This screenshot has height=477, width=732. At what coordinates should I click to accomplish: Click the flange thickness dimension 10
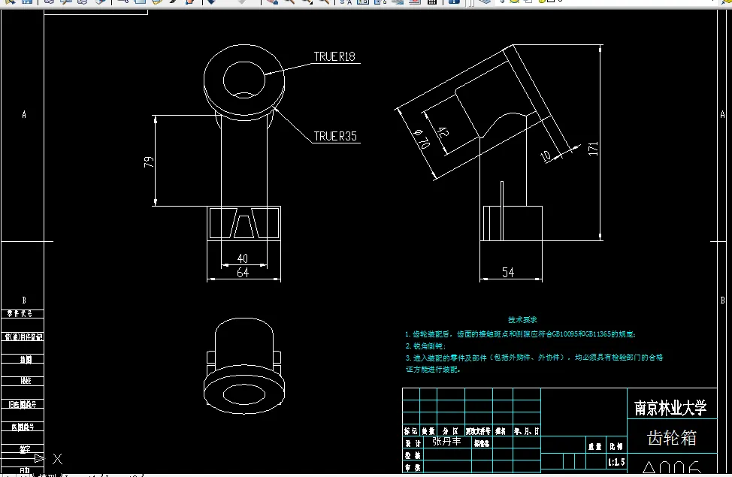coord(546,155)
